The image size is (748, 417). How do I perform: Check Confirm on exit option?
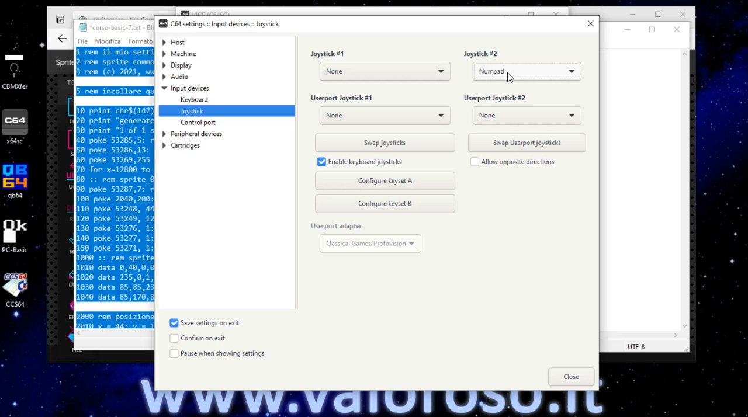pyautogui.click(x=174, y=338)
